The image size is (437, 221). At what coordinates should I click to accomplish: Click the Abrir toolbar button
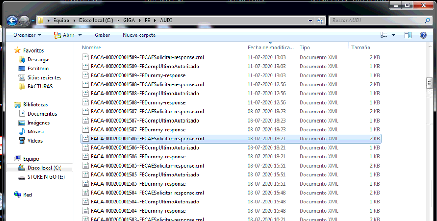tap(64, 35)
